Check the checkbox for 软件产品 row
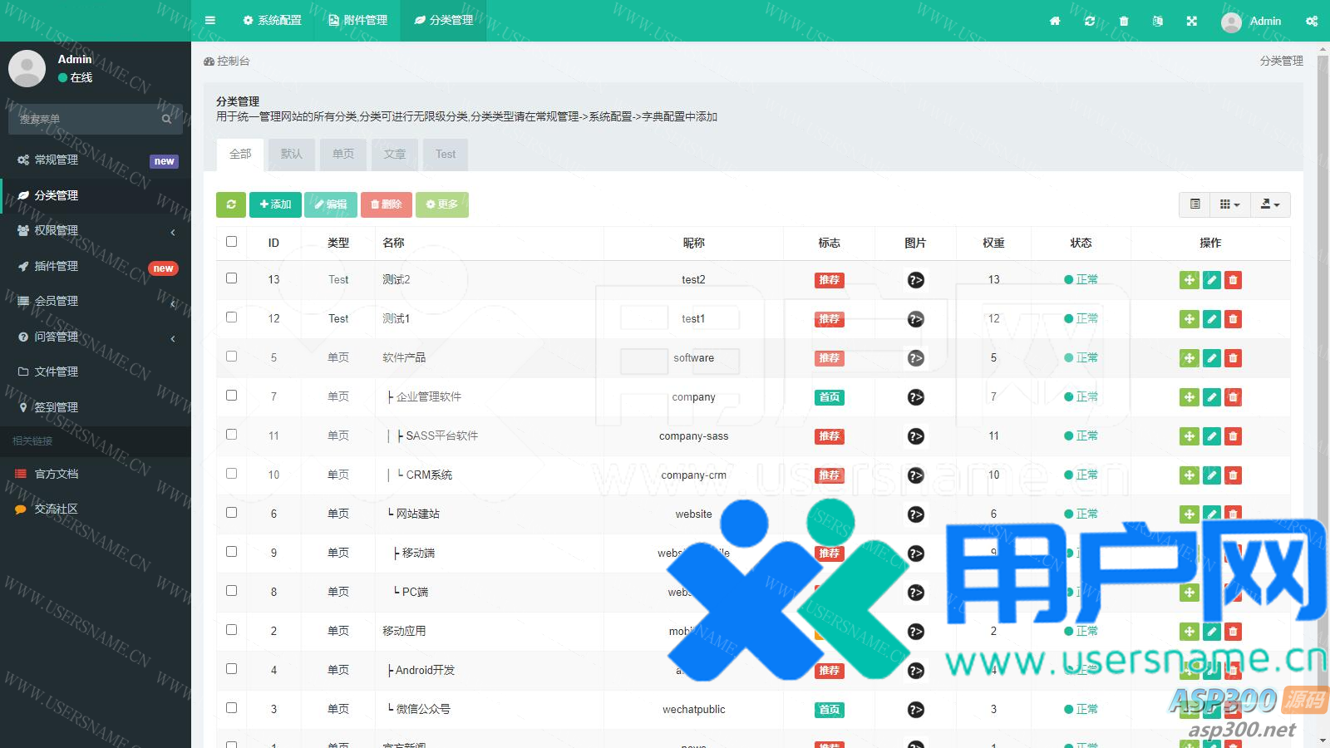This screenshot has width=1330, height=748. point(231,356)
